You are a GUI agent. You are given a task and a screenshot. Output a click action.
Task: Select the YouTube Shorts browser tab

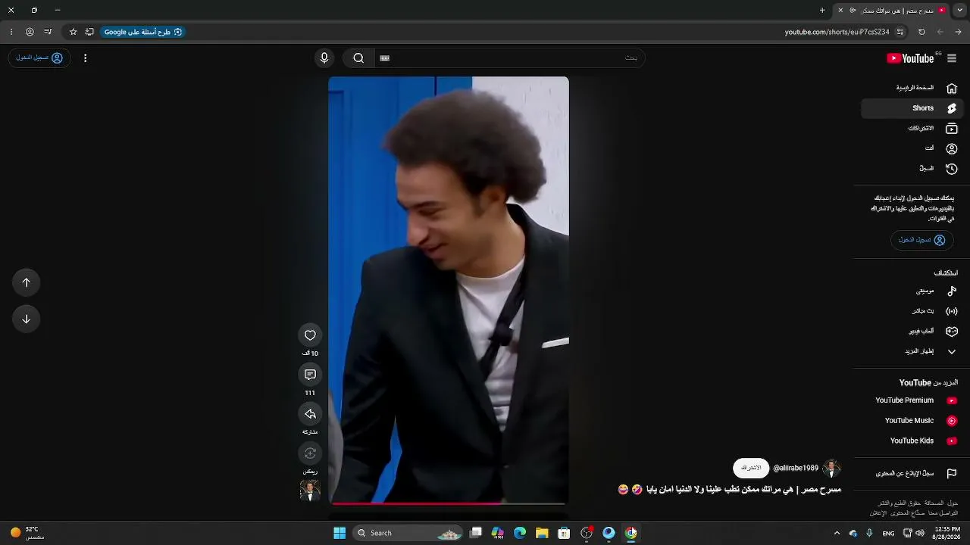click(892, 11)
